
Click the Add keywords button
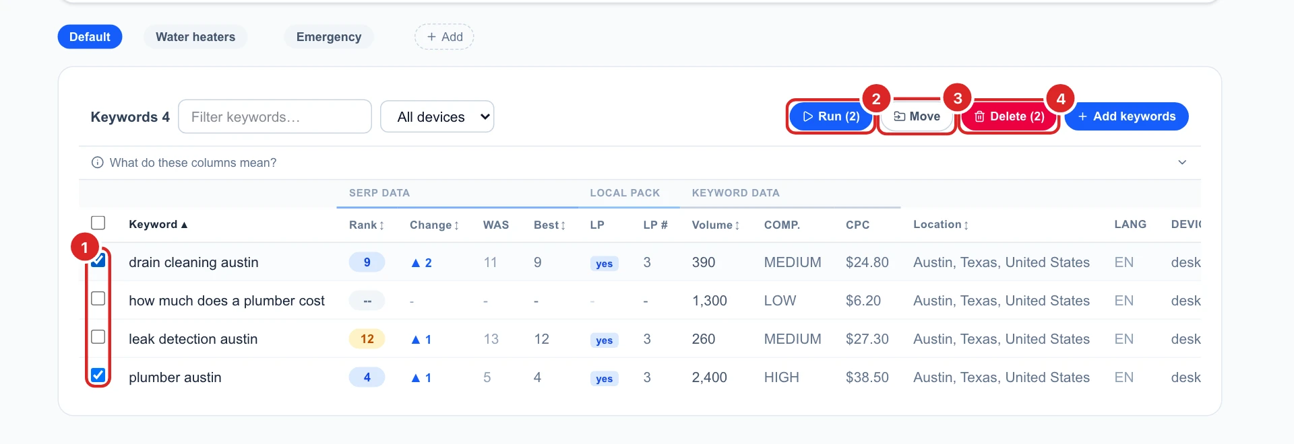[1127, 116]
